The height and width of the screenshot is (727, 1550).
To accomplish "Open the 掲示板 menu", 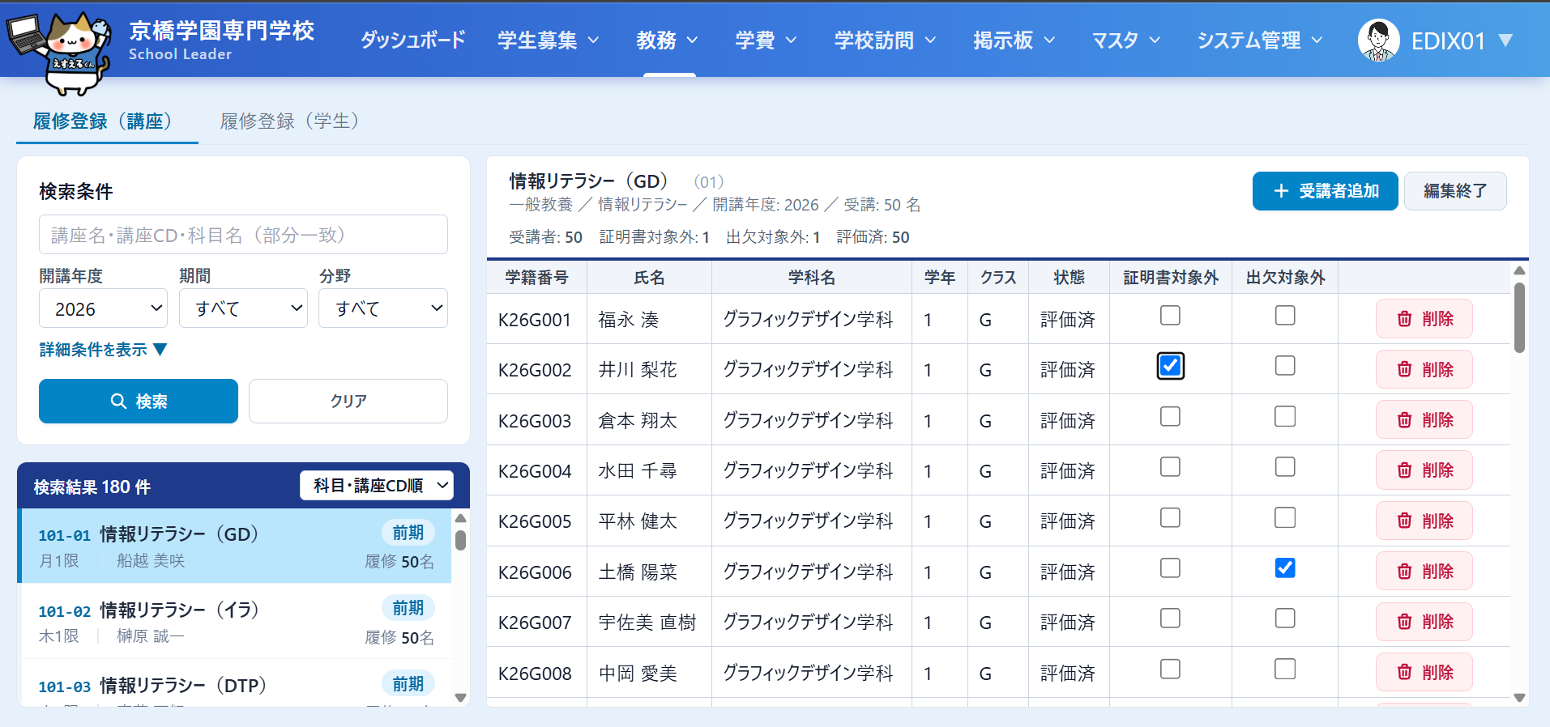I will pos(1014,40).
